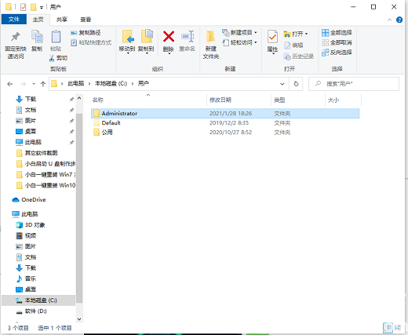Screen dimensions: 408x335
Task: Sort by Size (大小) column header
Action: [343, 100]
